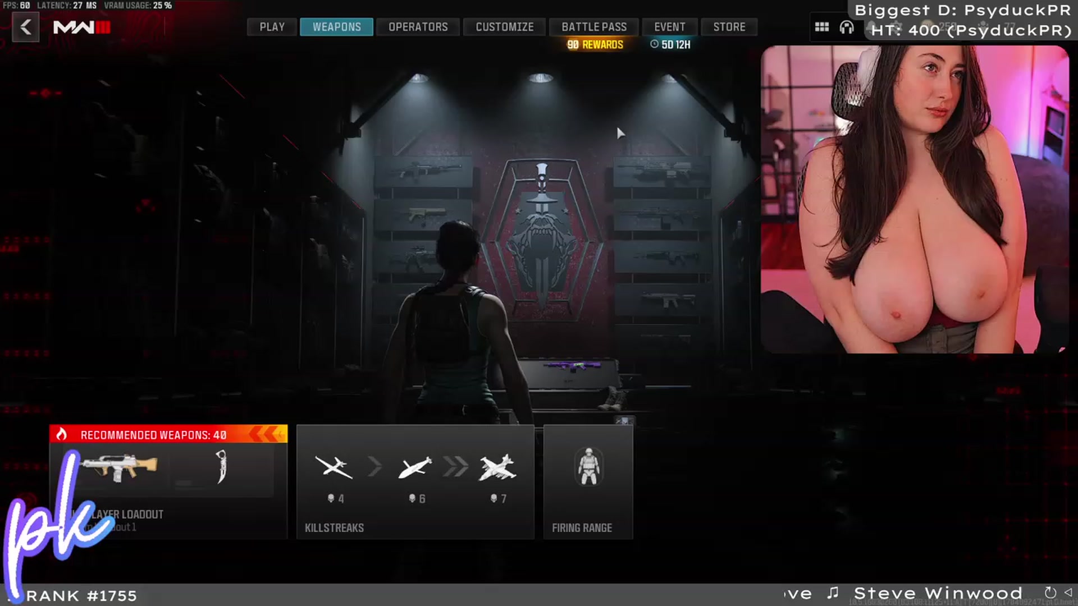Click the refresh icon in bottom bar
This screenshot has height=606, width=1078.
tap(1050, 593)
